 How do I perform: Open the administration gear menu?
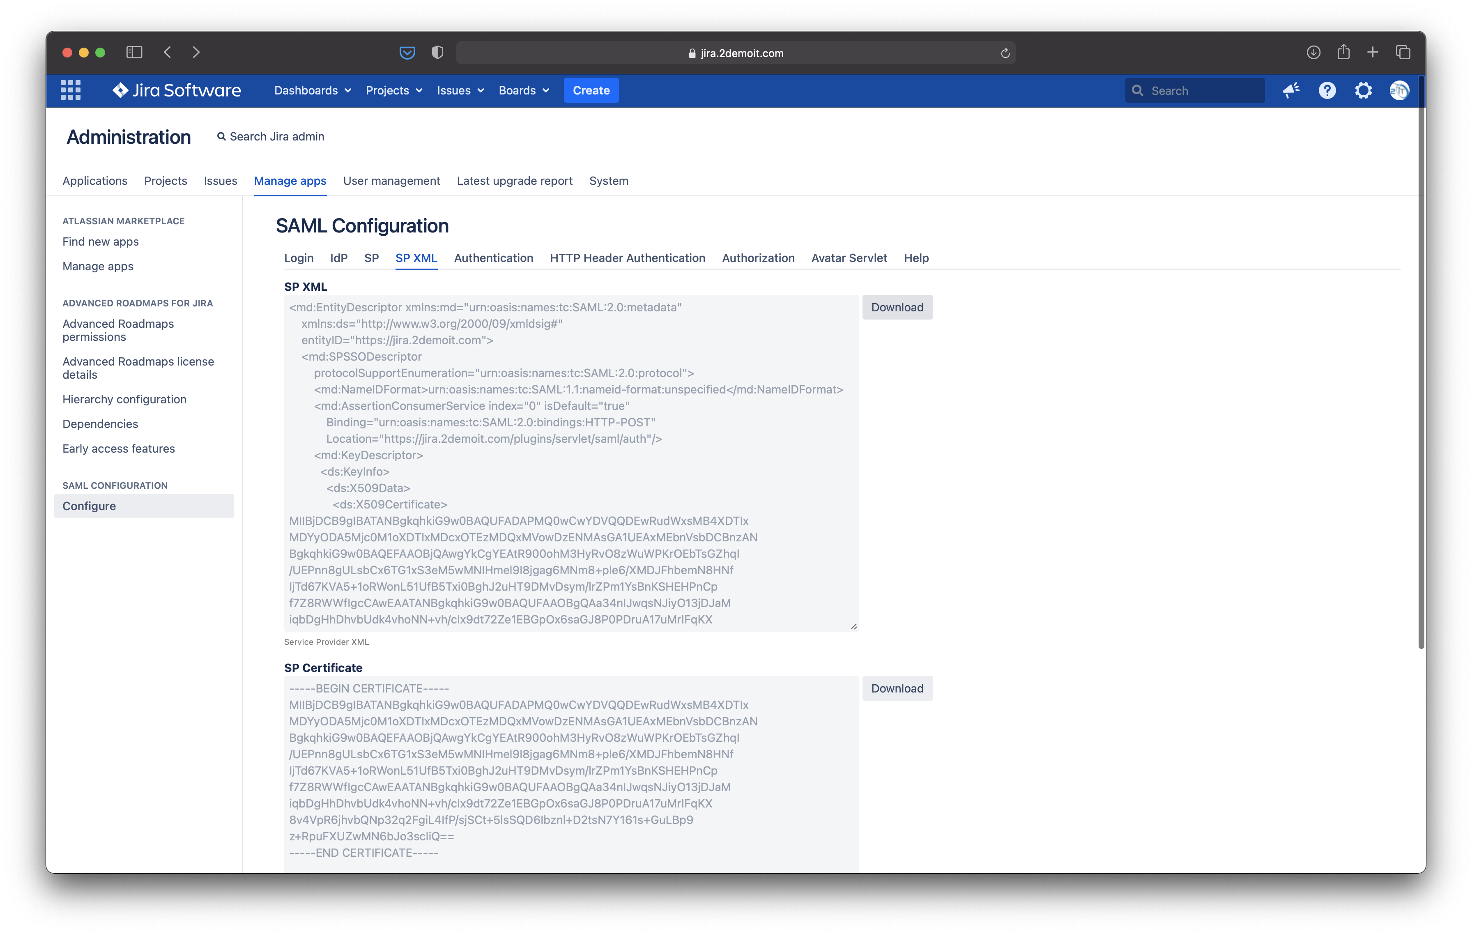(x=1363, y=90)
